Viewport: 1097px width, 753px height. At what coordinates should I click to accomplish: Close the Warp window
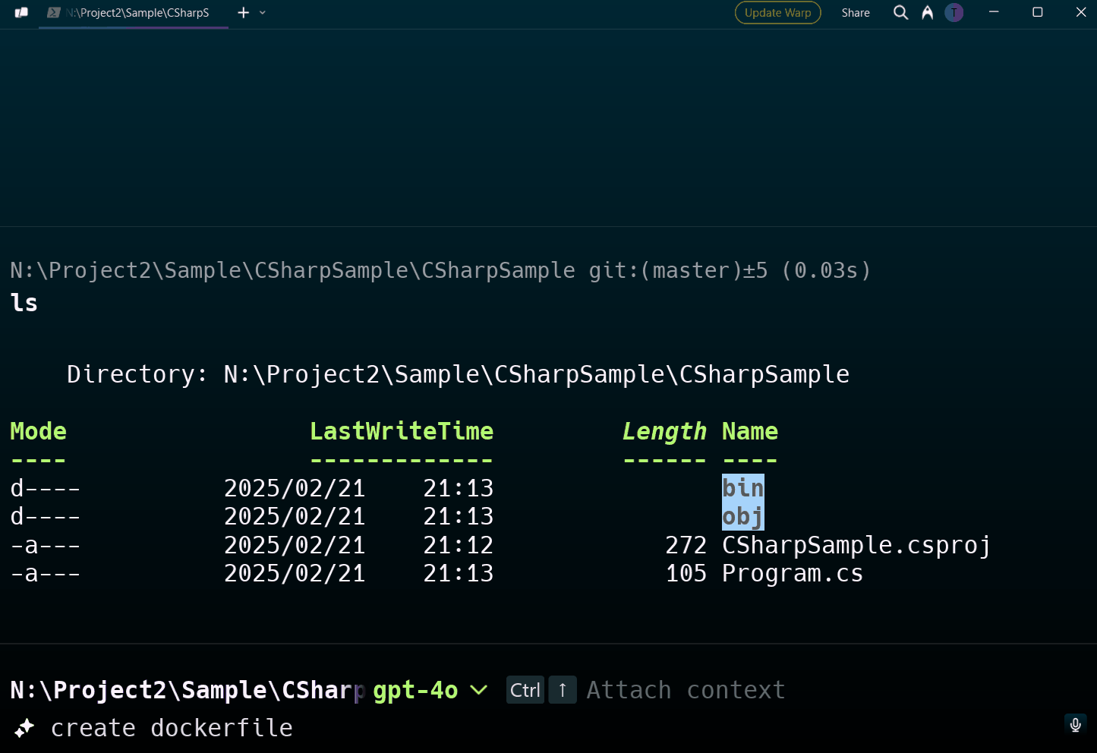[x=1082, y=12]
